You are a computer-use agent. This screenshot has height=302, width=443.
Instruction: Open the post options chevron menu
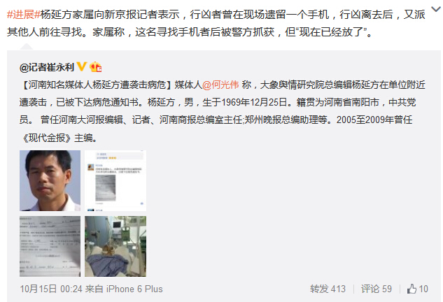(436, 10)
